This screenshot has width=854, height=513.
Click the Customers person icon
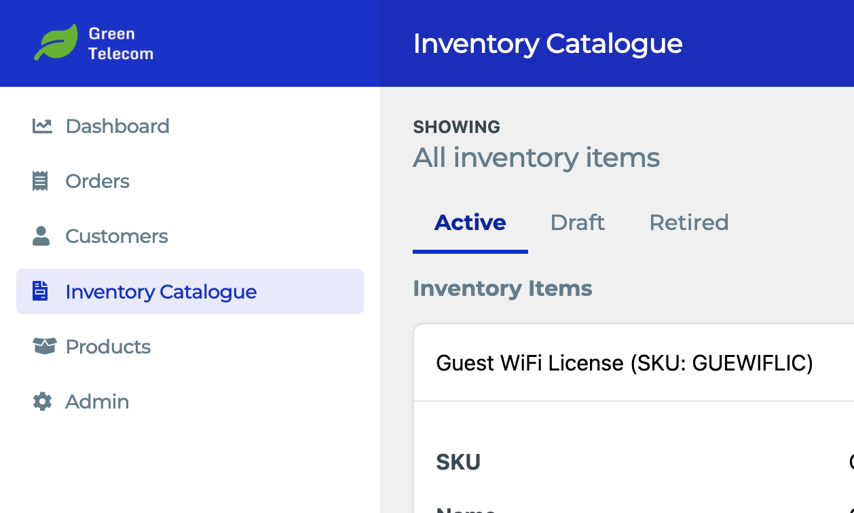click(41, 236)
